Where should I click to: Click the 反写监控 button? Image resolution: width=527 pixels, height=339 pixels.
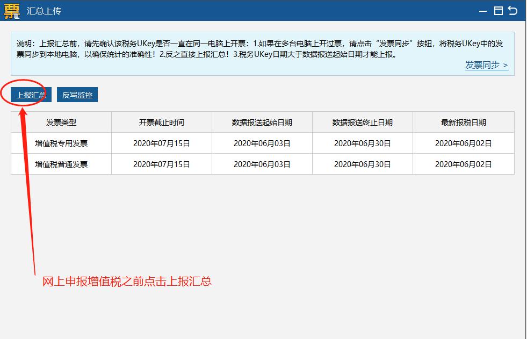coord(78,94)
